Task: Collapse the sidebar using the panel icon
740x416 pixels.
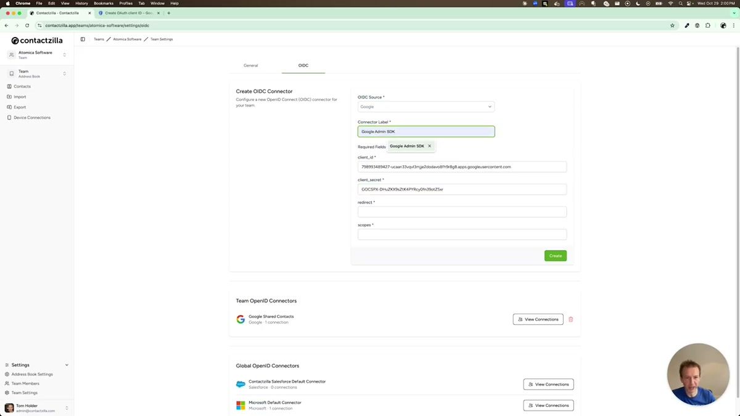Action: click(x=83, y=39)
